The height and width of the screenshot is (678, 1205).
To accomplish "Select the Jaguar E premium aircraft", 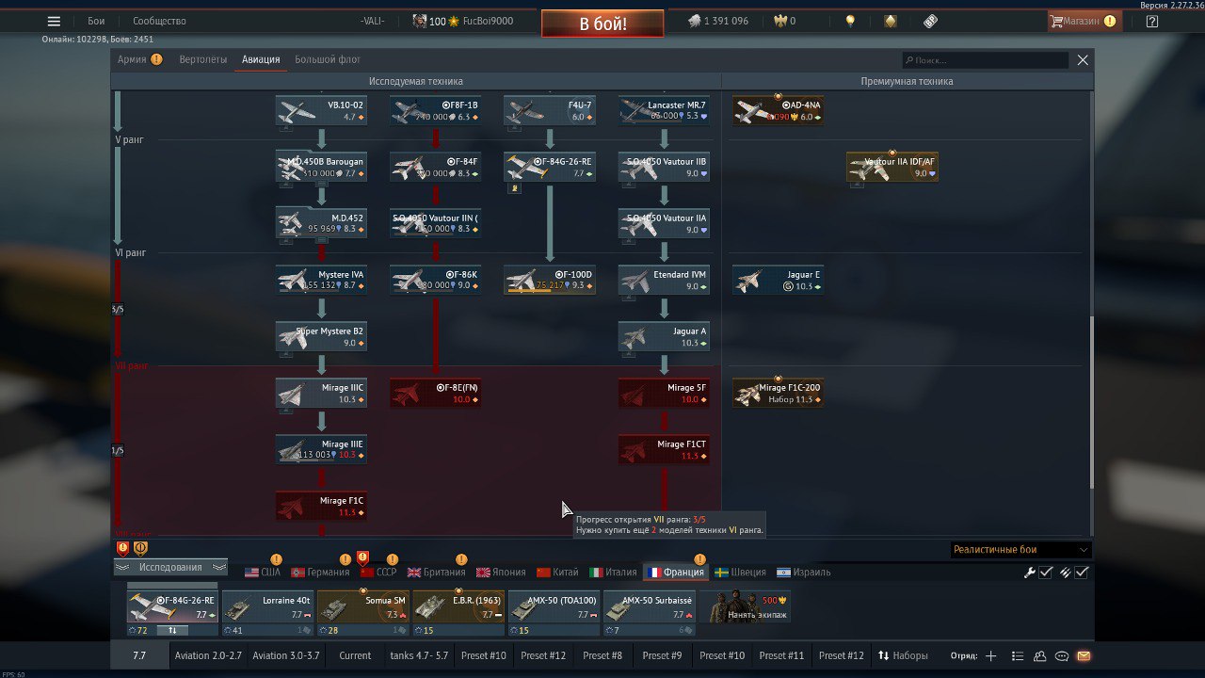I will coord(778,281).
